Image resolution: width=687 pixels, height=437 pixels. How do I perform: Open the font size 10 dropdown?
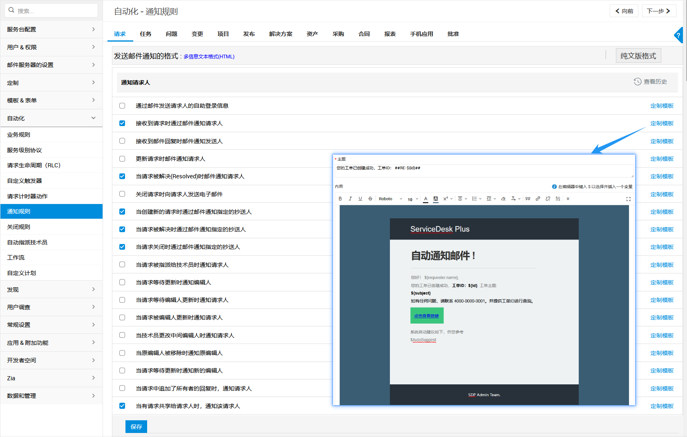tap(413, 199)
